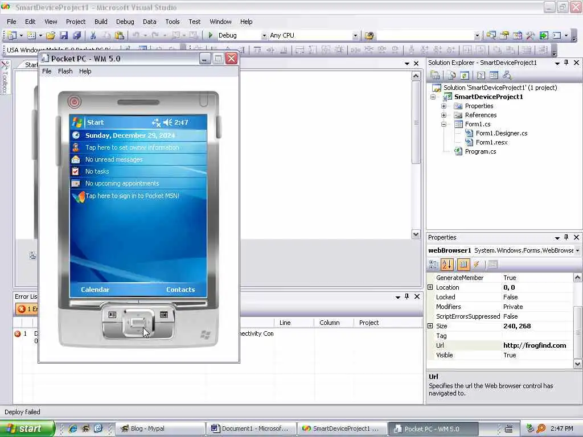This screenshot has height=437, width=583.
Task: Click the Find in Files icon
Action: (369, 35)
